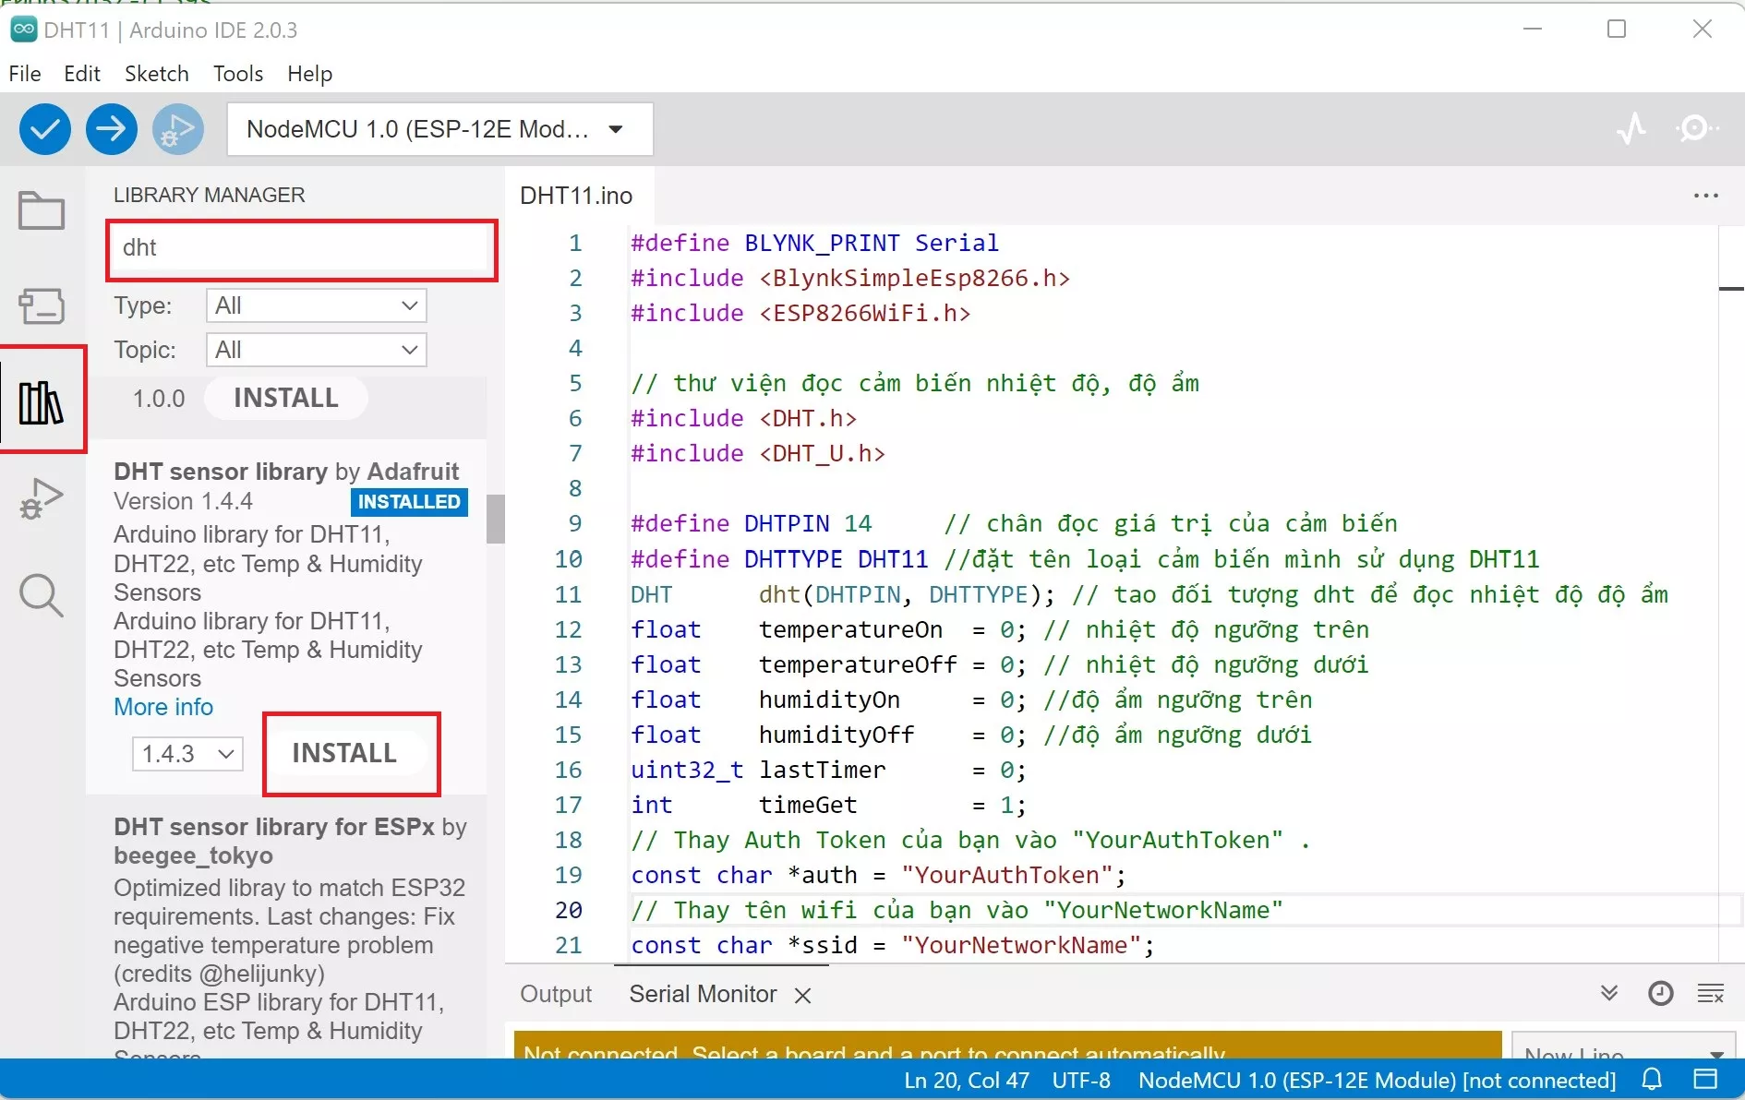Click line 7 #include <DHT_U.h>

coord(757,453)
